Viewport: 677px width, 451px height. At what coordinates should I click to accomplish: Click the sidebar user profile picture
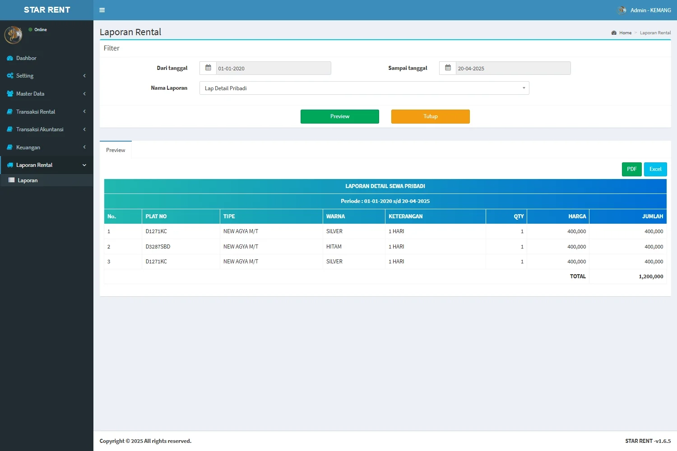14,35
